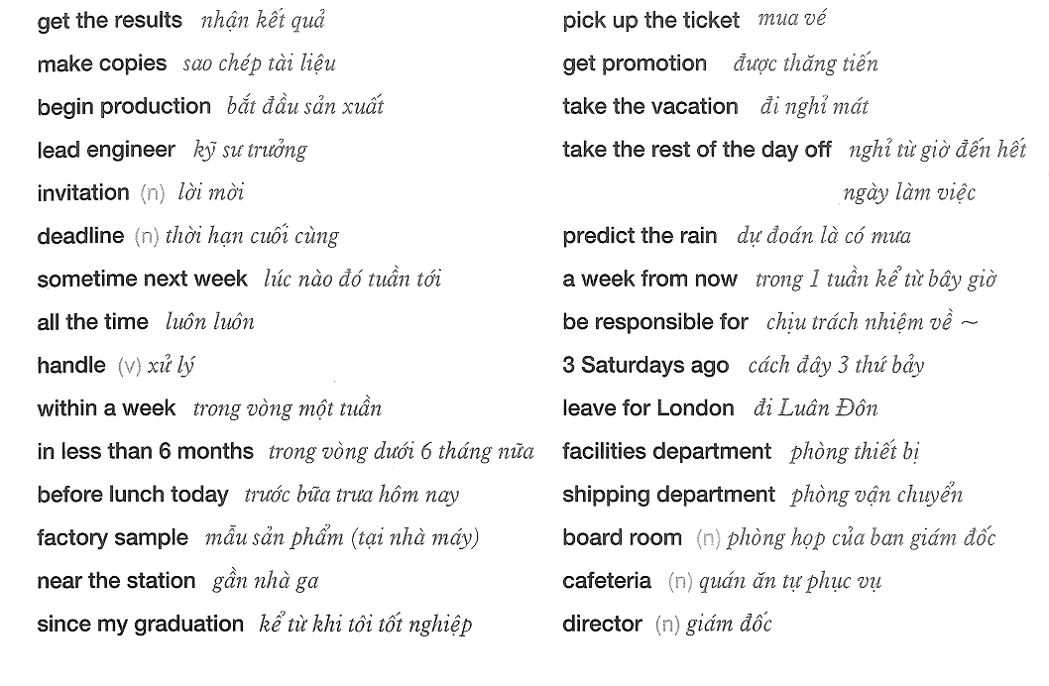Click the "leave for London" entry
The height and width of the screenshot is (686, 1049).
[648, 408]
